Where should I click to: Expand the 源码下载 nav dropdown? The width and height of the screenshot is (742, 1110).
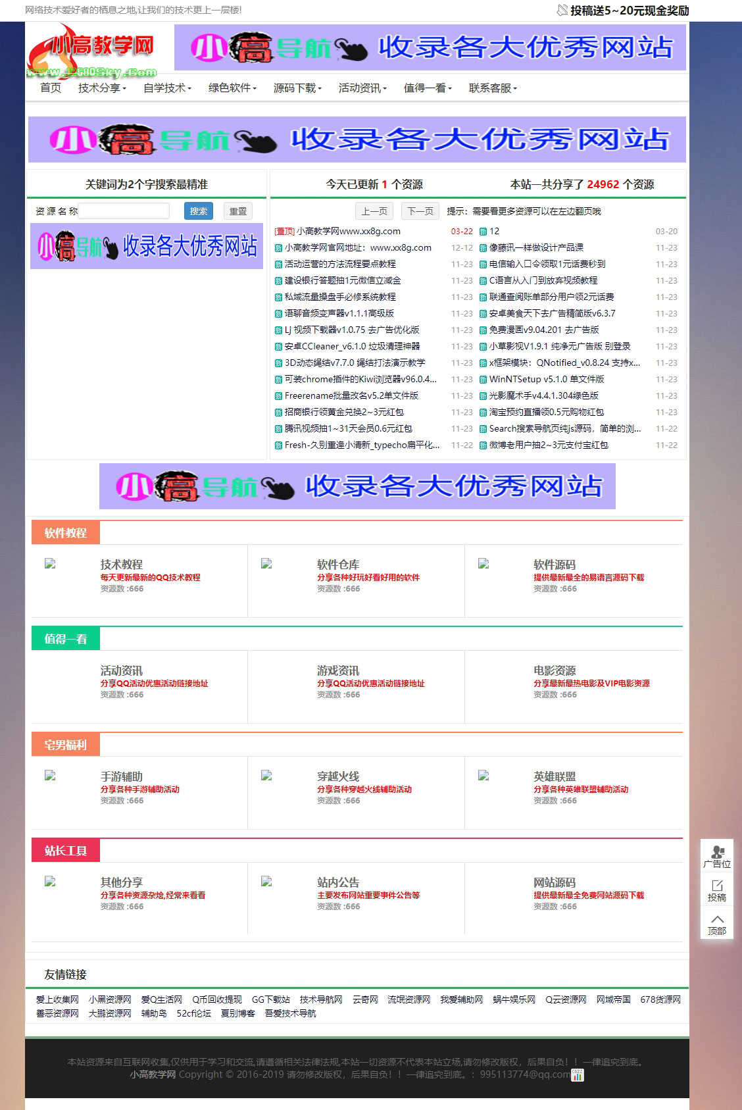[x=297, y=88]
